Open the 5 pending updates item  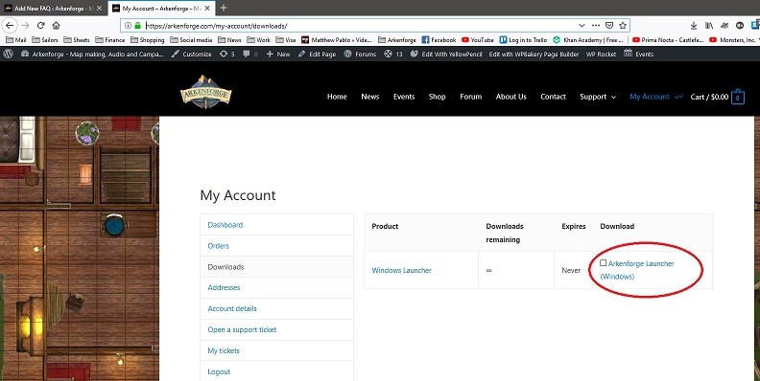click(x=226, y=55)
